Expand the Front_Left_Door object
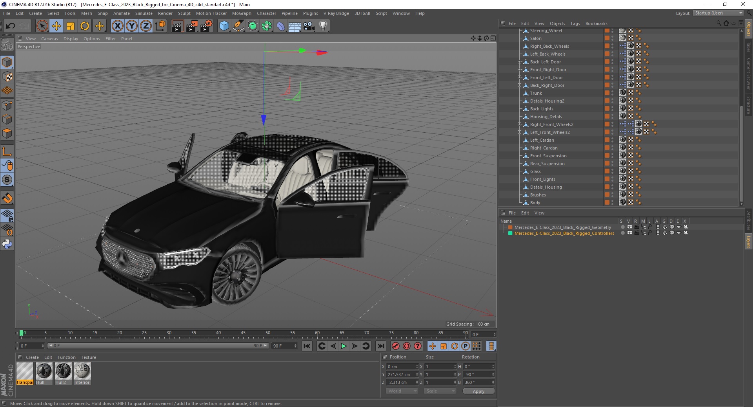The image size is (753, 407). pos(519,77)
